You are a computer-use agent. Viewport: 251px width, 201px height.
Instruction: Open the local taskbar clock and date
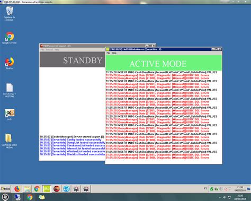240,197
